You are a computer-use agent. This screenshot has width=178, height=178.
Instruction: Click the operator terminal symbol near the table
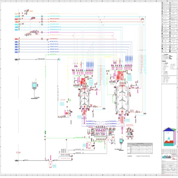tap(121, 141)
